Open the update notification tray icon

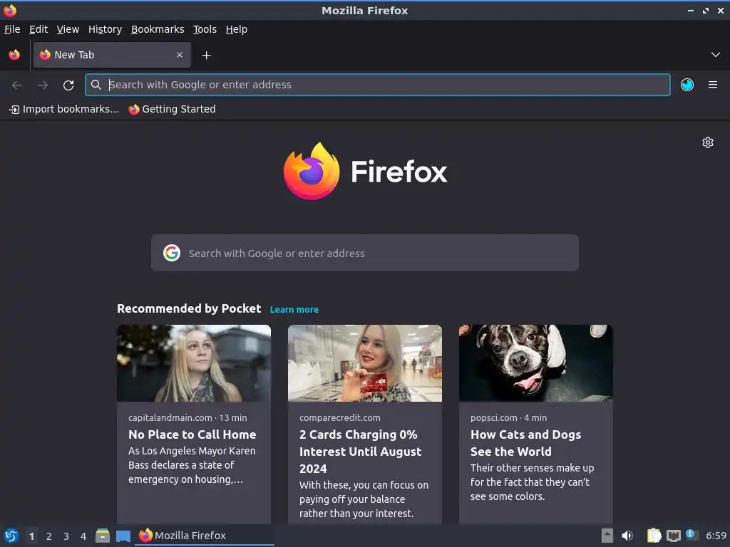coord(692,535)
